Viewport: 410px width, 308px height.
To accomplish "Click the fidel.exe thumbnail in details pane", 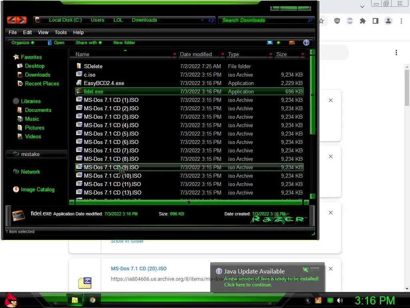I will [18, 215].
